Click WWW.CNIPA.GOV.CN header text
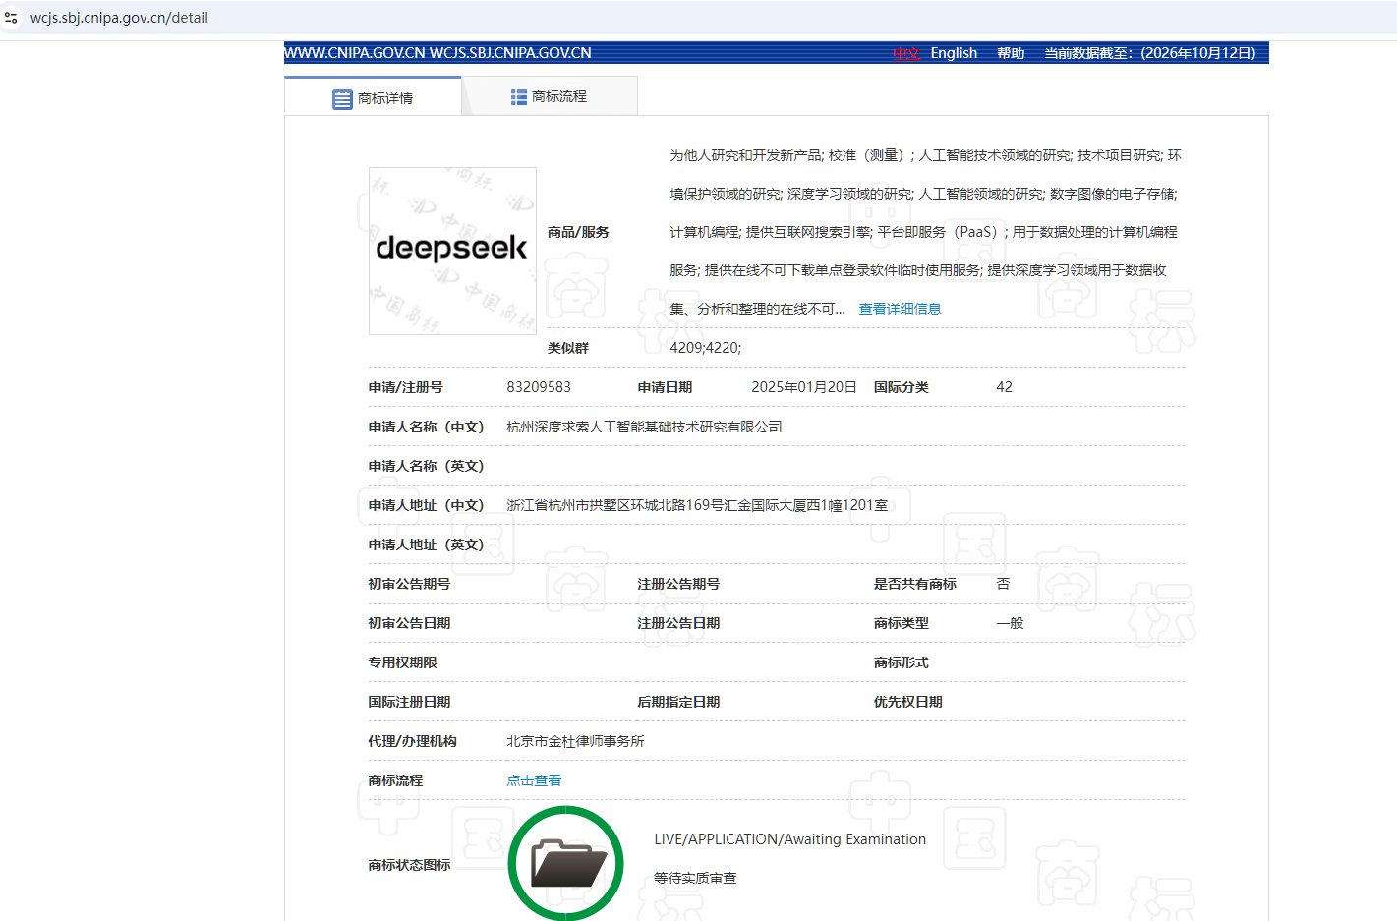 pos(355,53)
